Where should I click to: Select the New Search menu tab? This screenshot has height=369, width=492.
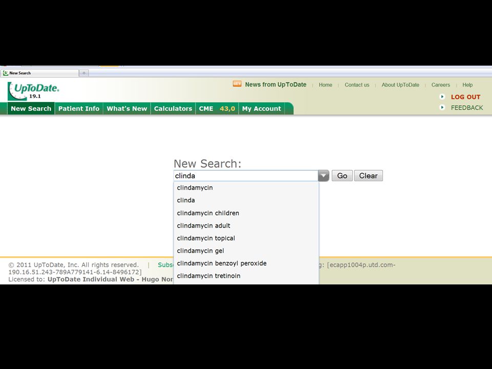31,109
